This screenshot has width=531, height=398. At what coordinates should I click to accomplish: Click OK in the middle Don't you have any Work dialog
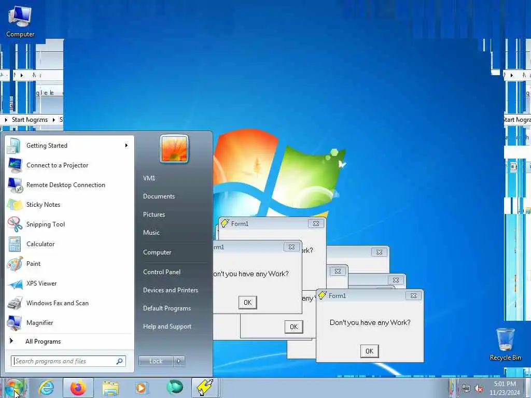coord(247,302)
